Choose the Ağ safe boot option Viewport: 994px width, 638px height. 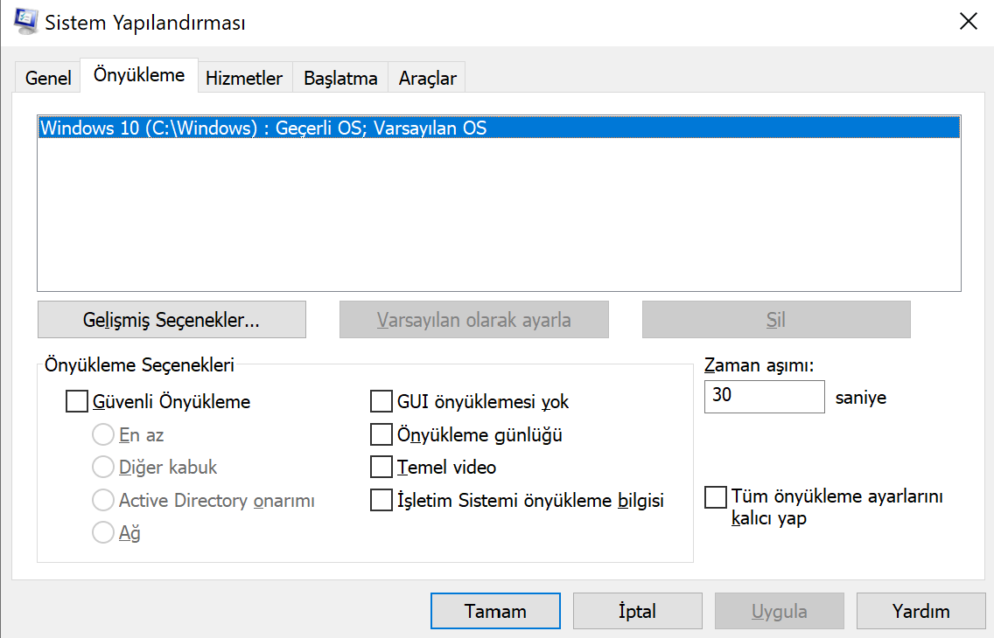tap(103, 531)
